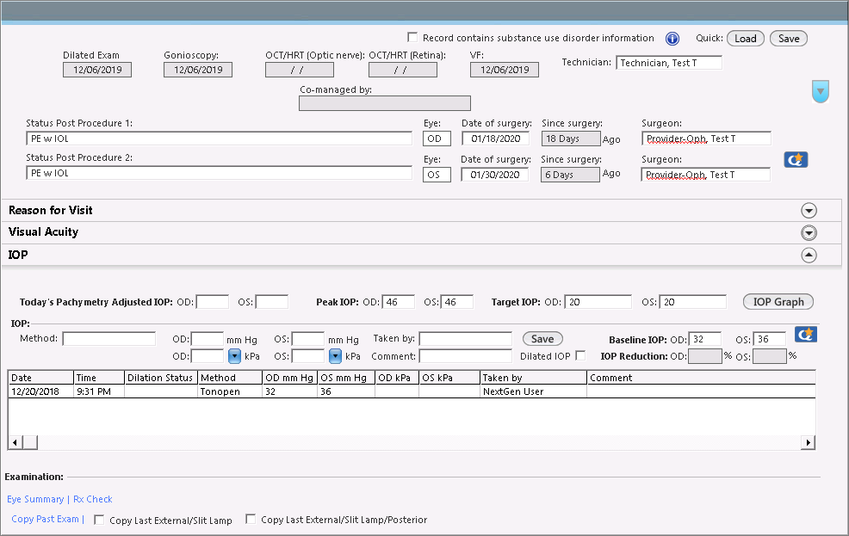The width and height of the screenshot is (849, 536).
Task: Click the Dilated Exam date field
Action: [97, 70]
